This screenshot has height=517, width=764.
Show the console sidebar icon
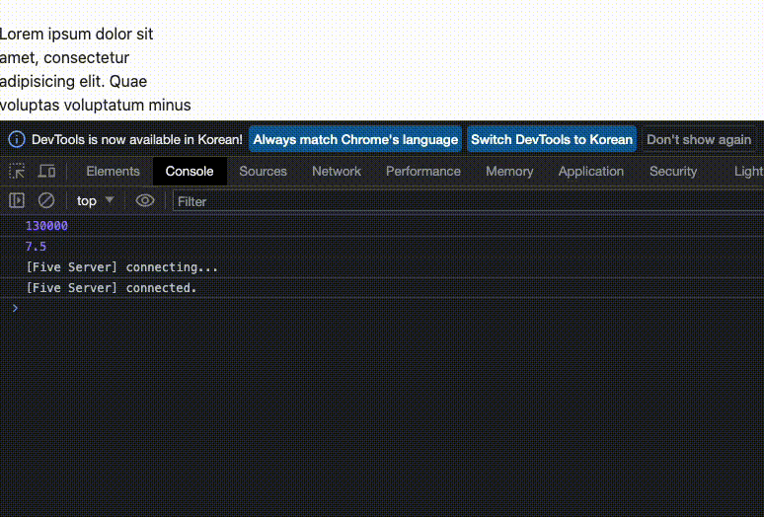click(x=17, y=200)
